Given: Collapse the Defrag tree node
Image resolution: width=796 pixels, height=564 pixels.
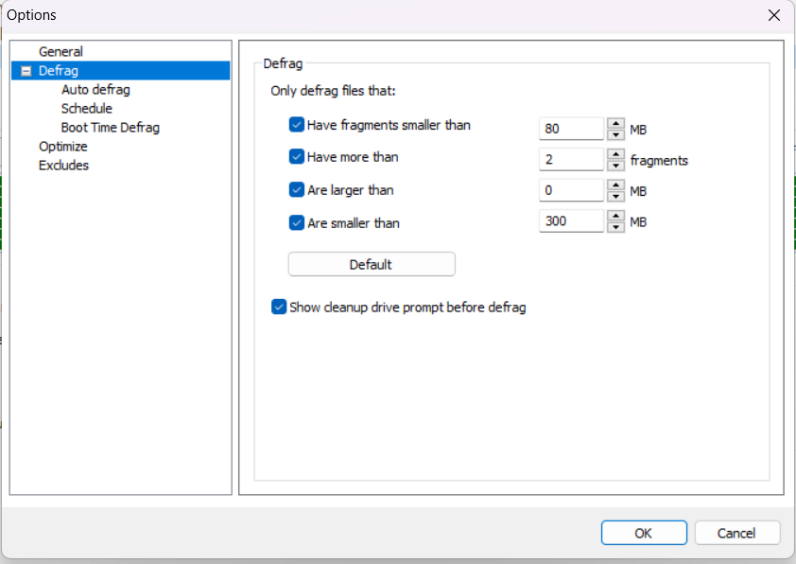Looking at the screenshot, I should click(x=26, y=71).
